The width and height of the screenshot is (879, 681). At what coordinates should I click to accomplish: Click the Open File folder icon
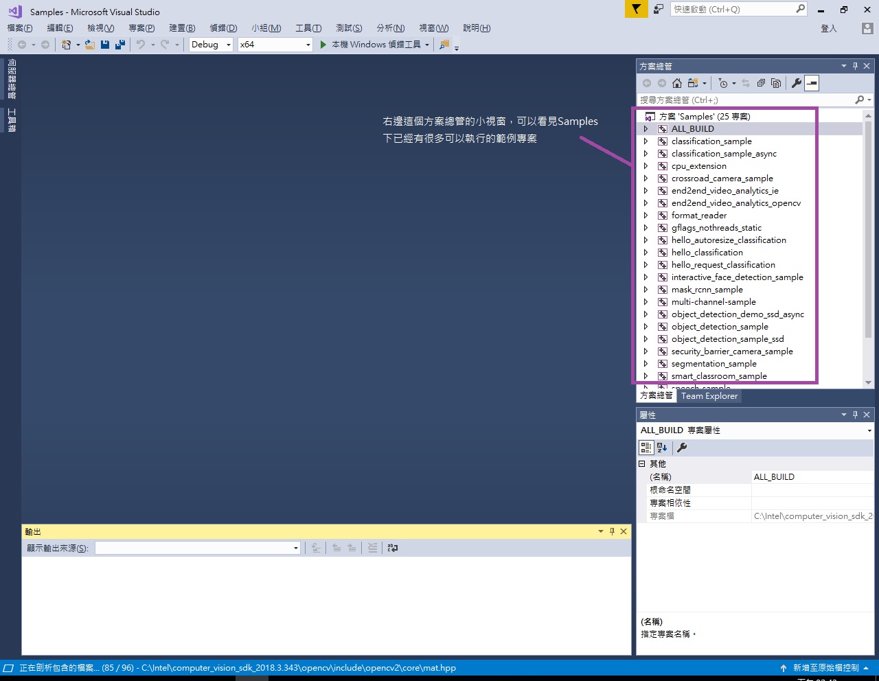click(90, 45)
